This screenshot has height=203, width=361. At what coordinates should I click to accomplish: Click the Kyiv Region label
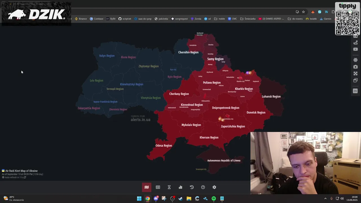[175, 77]
